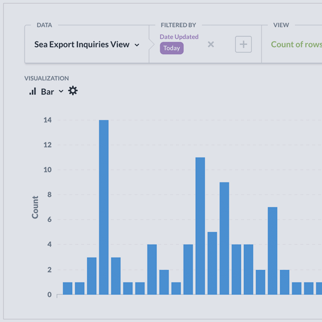Viewport: 322px width, 322px height.
Task: Click the bar chart icon beside Bar
Action: click(x=33, y=91)
